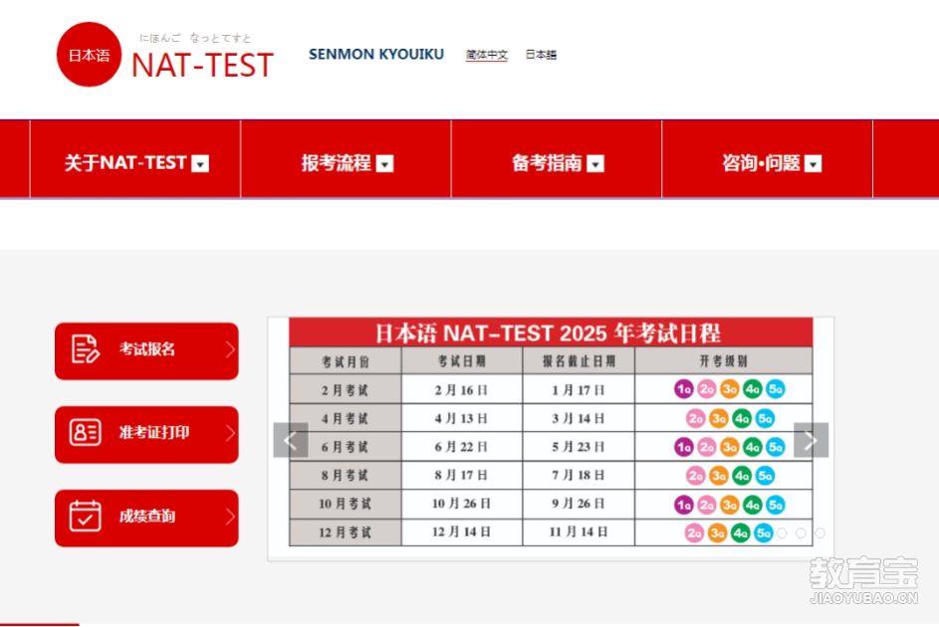The image size is (939, 627).
Task: Click the ID card icon on 准考证打印
Action: [86, 432]
